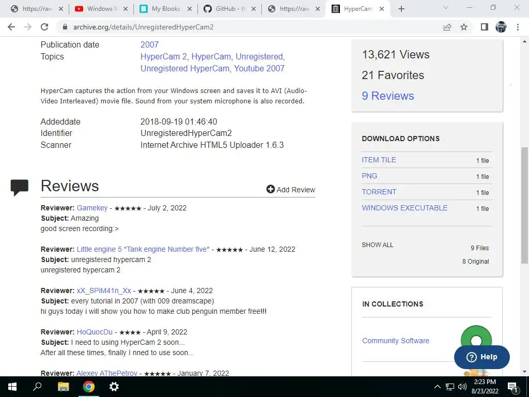Close the HyperCam tab
Screen dimensions: 529x397
click(382, 9)
